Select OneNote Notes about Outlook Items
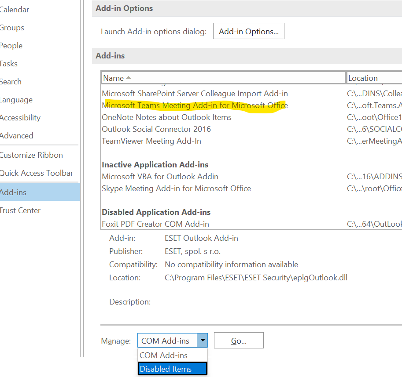Image resolution: width=402 pixels, height=377 pixels. point(166,117)
